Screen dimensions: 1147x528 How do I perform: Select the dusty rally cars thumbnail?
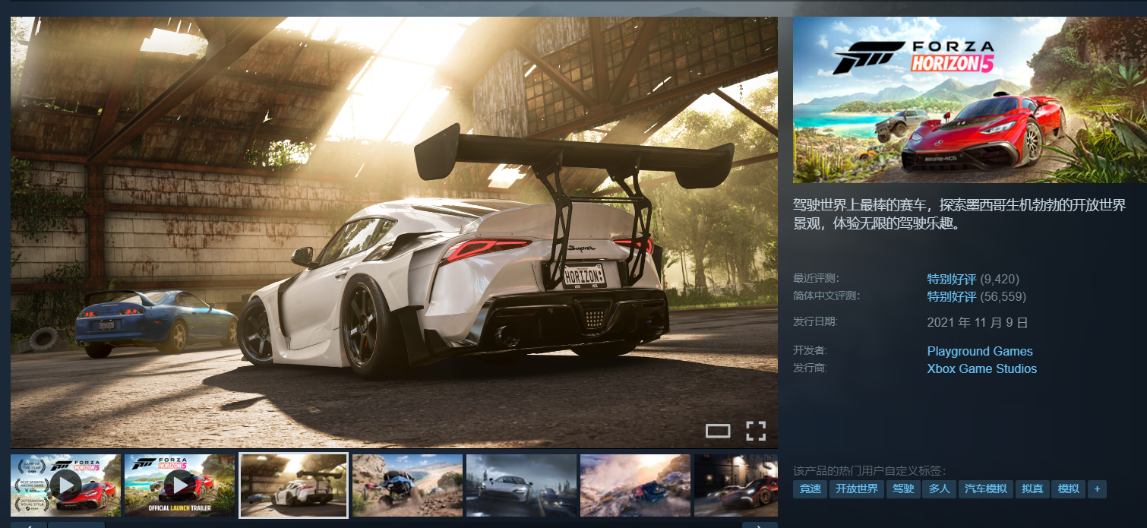pyautogui.click(x=635, y=485)
